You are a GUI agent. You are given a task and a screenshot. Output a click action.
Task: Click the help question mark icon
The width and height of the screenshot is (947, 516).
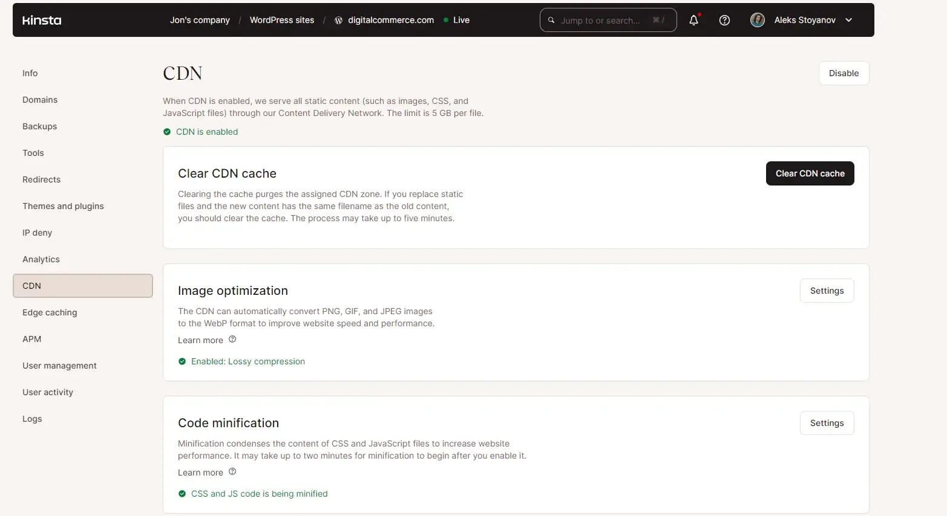[x=724, y=20]
